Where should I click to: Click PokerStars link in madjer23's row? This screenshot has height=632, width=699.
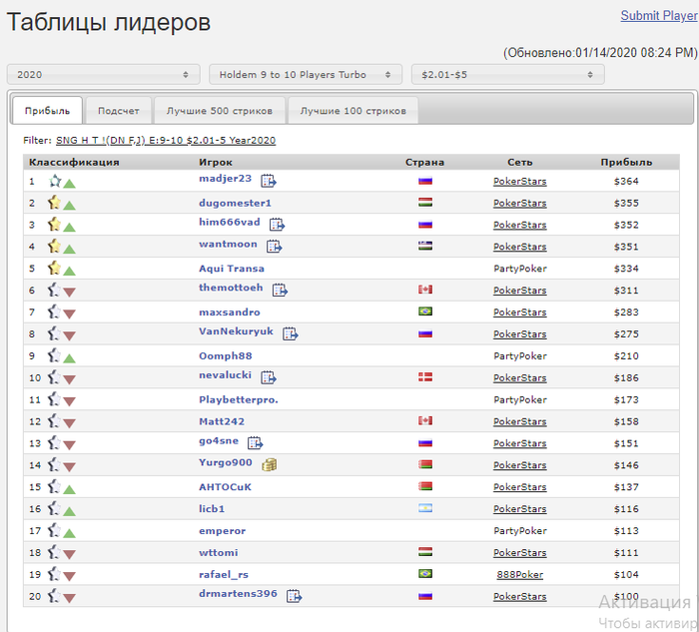(520, 181)
